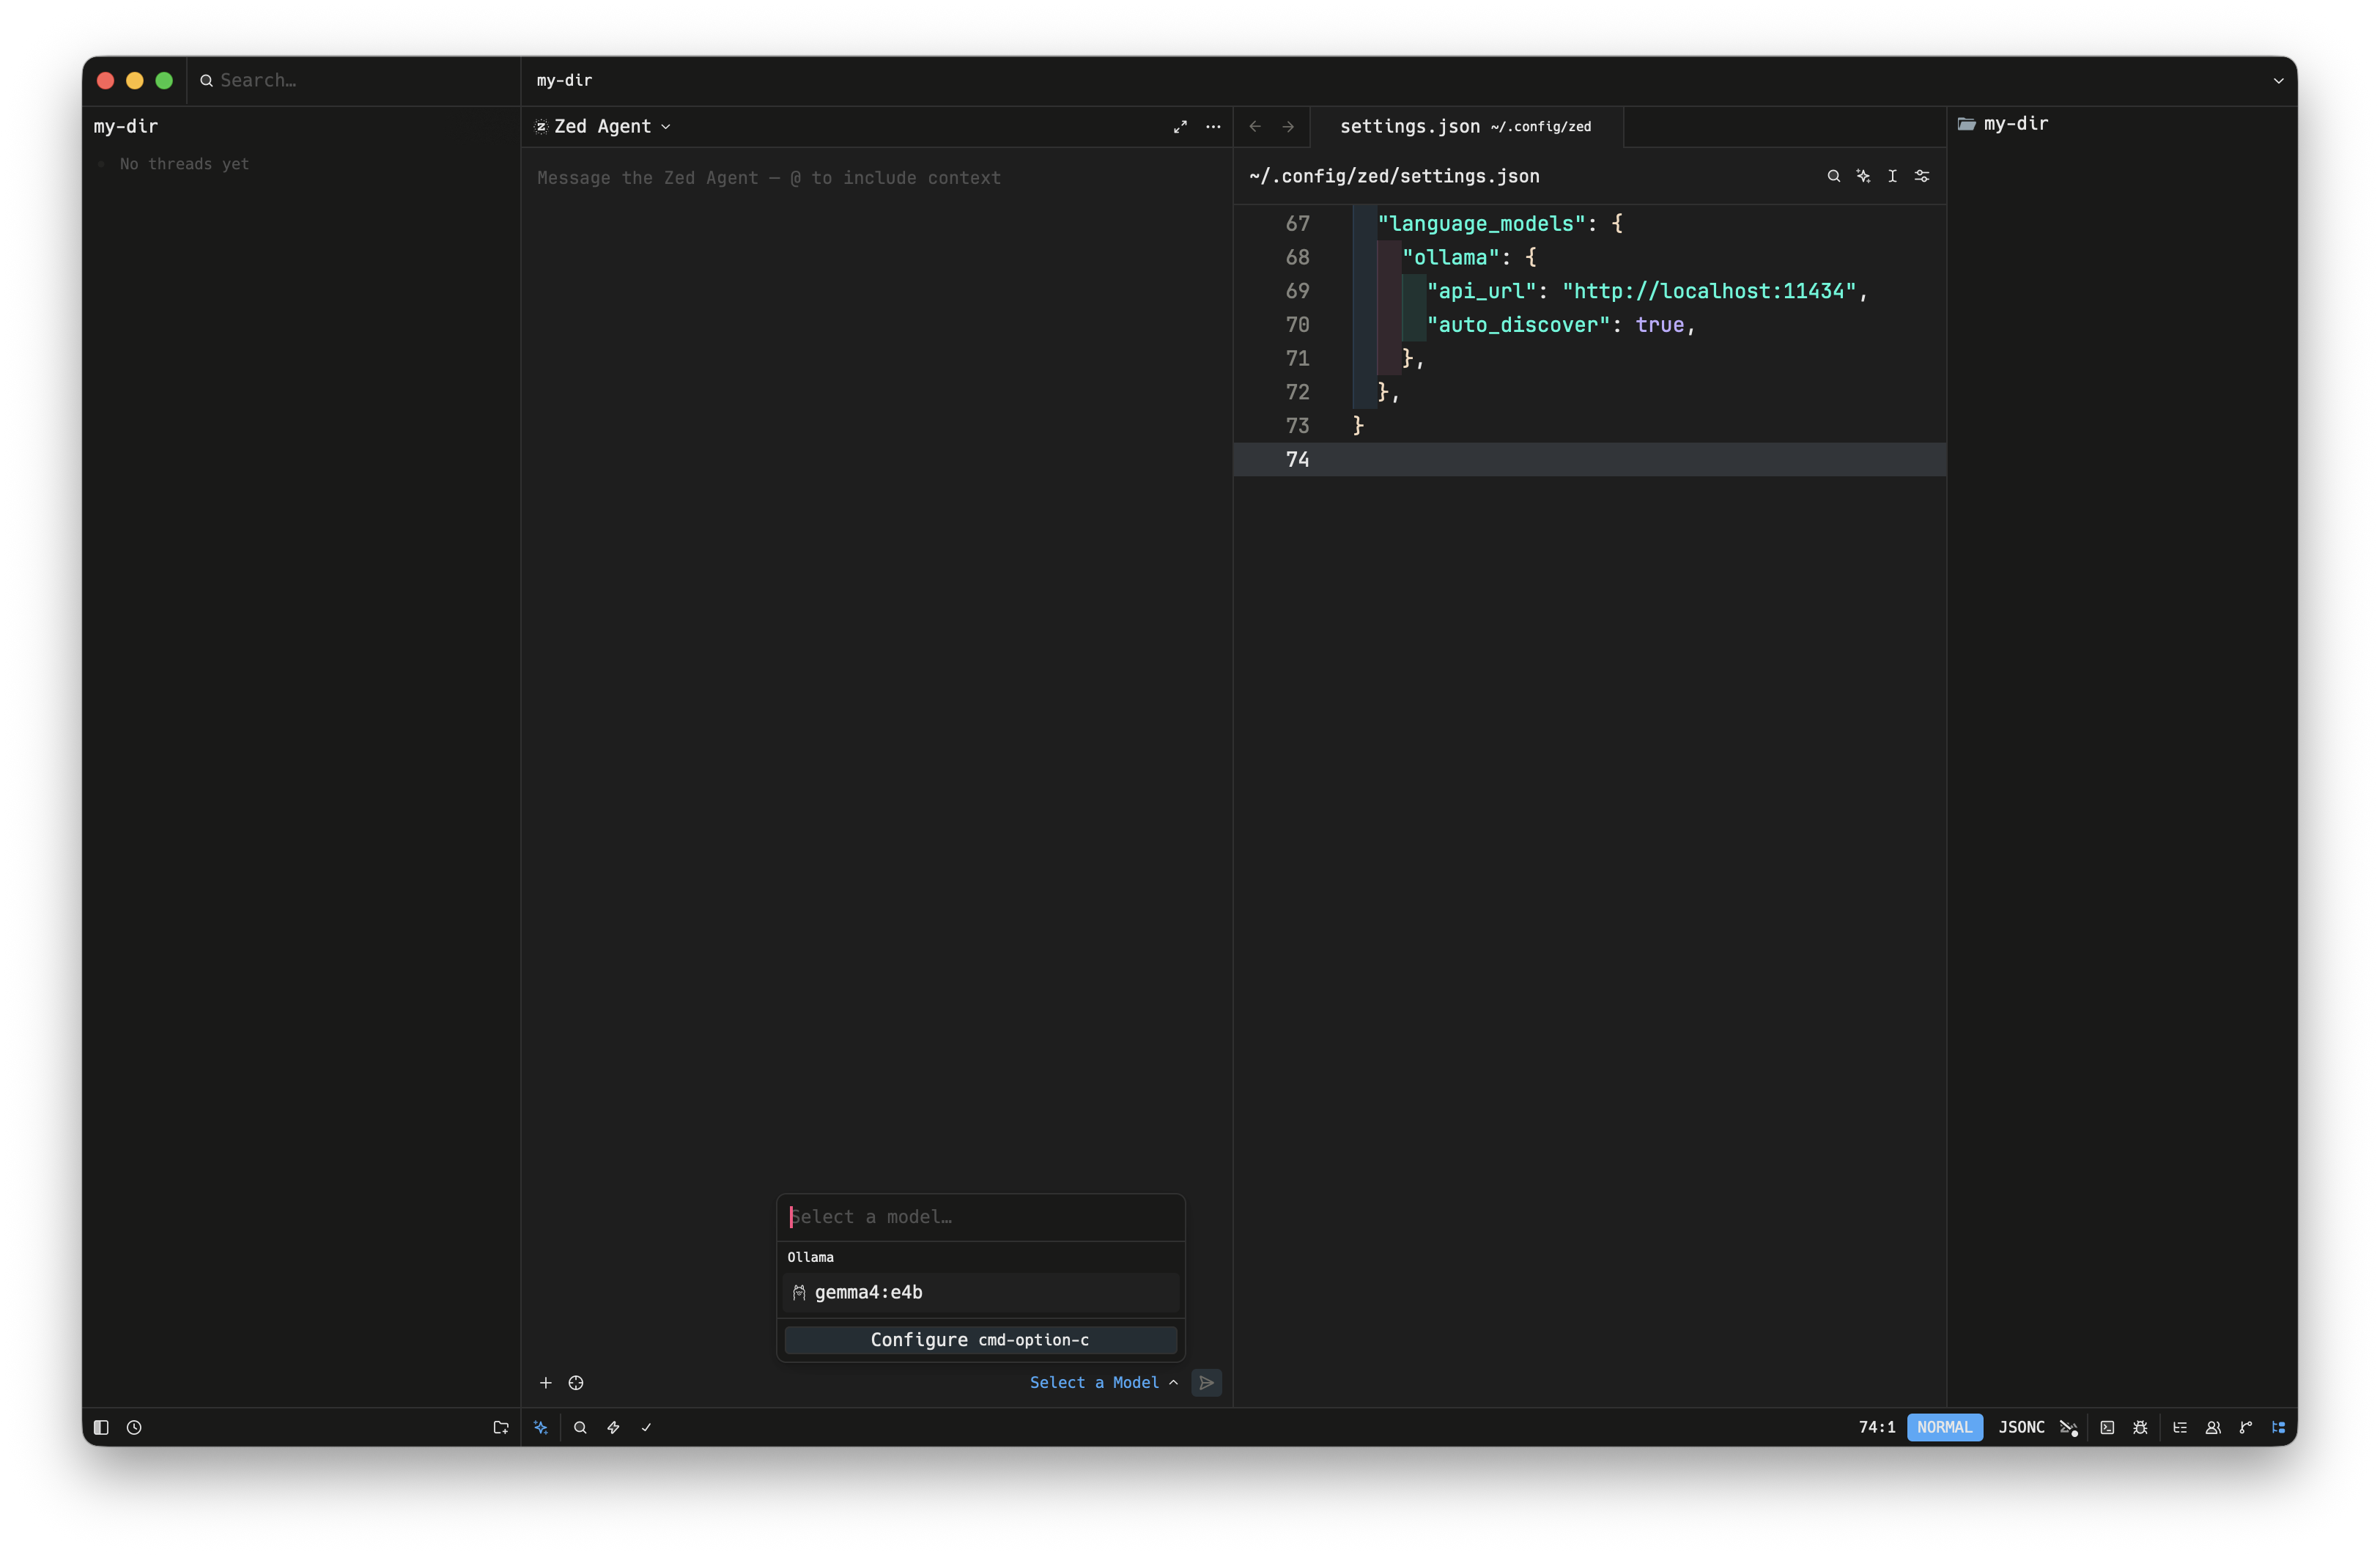Screen dimensions: 2380x1555
Task: Click the lightning bolt icon in status bar
Action: click(613, 1428)
